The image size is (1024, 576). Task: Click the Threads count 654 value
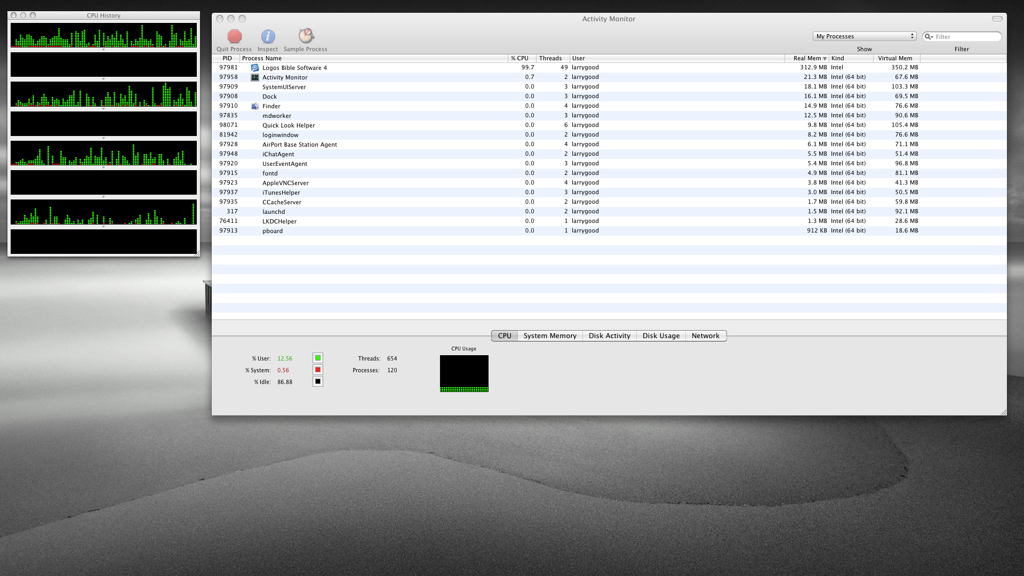pos(392,358)
